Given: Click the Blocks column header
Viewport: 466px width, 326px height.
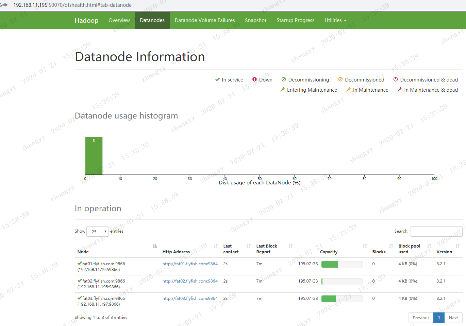Looking at the screenshot, I should [379, 252].
